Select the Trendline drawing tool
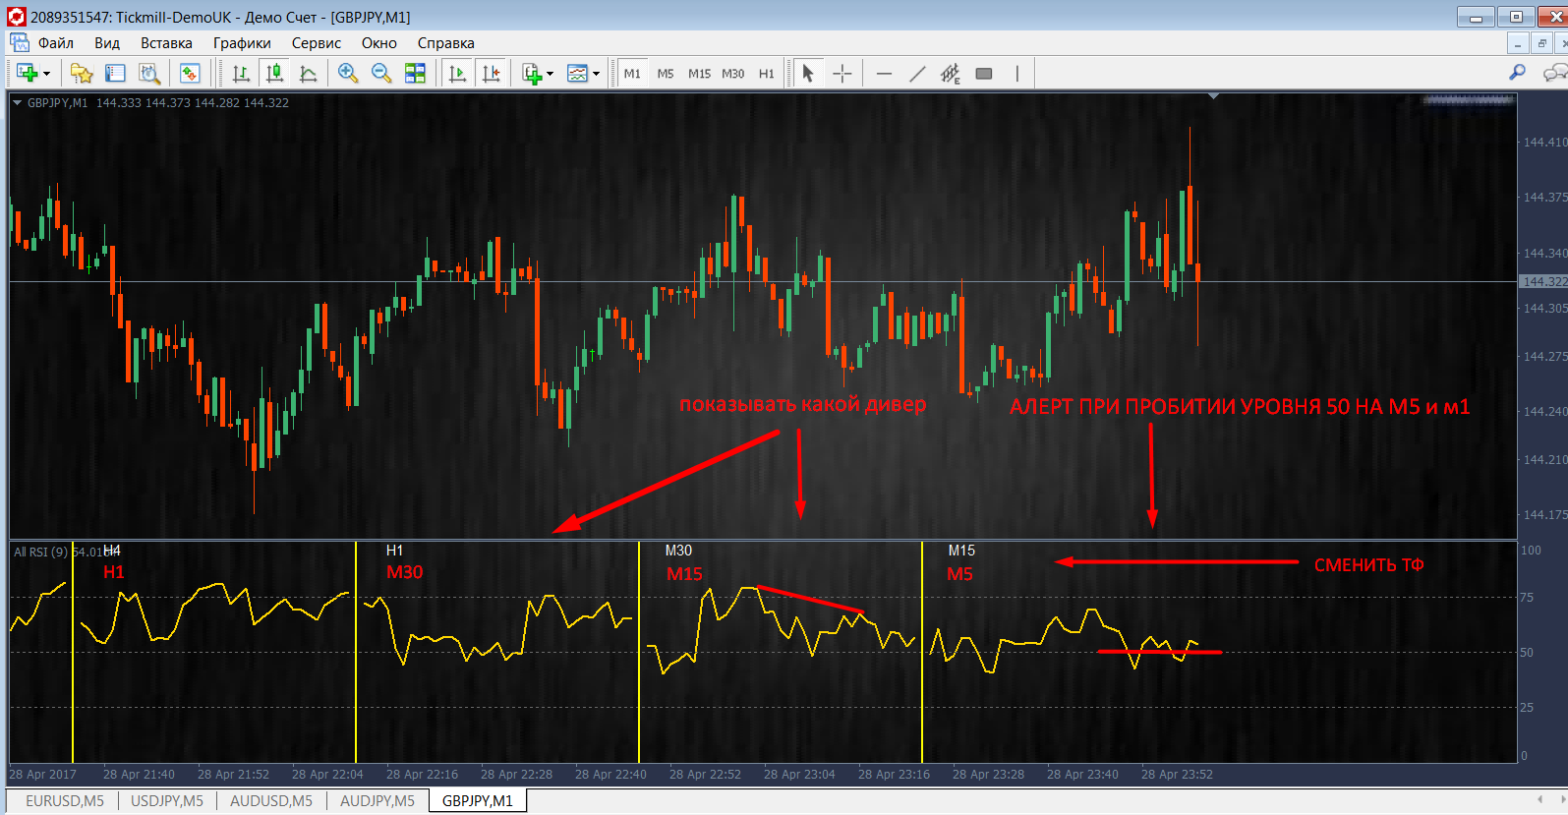Image resolution: width=1568 pixels, height=815 pixels. 917,74
